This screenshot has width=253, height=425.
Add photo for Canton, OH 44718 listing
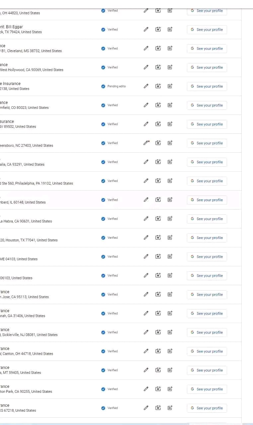pyautogui.click(x=158, y=351)
